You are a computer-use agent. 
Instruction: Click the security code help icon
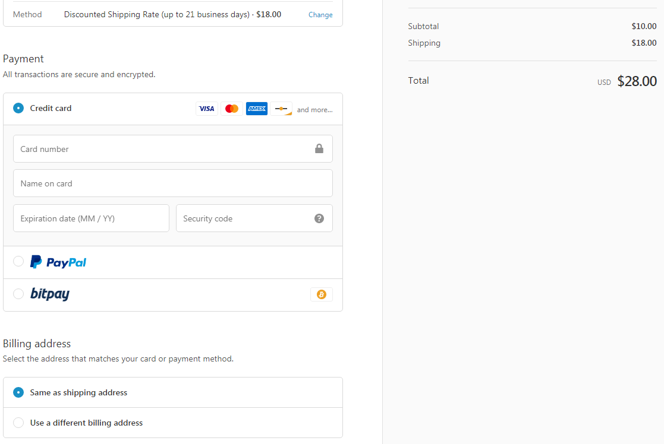coord(319,218)
